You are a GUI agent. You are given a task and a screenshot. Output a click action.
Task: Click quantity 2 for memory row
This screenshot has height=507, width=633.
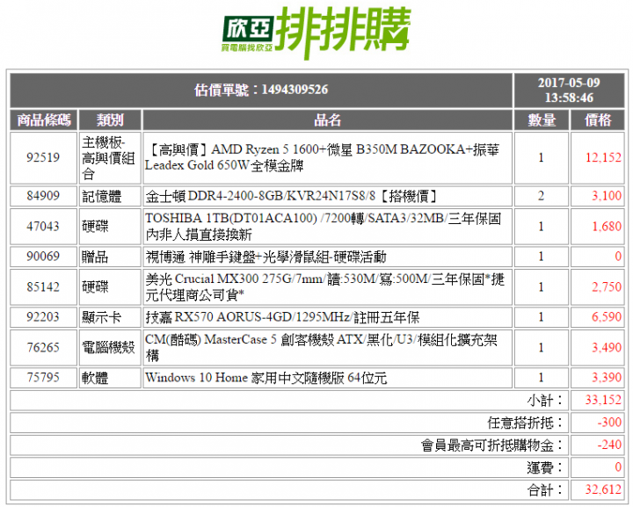(541, 196)
